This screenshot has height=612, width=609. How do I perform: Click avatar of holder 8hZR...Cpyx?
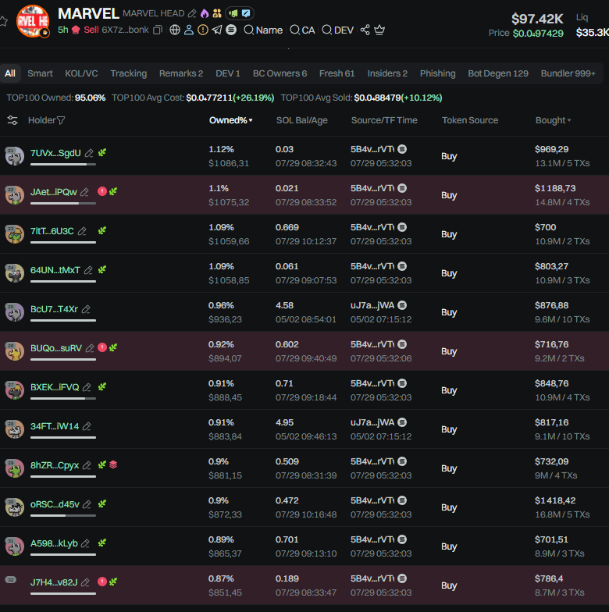14,468
